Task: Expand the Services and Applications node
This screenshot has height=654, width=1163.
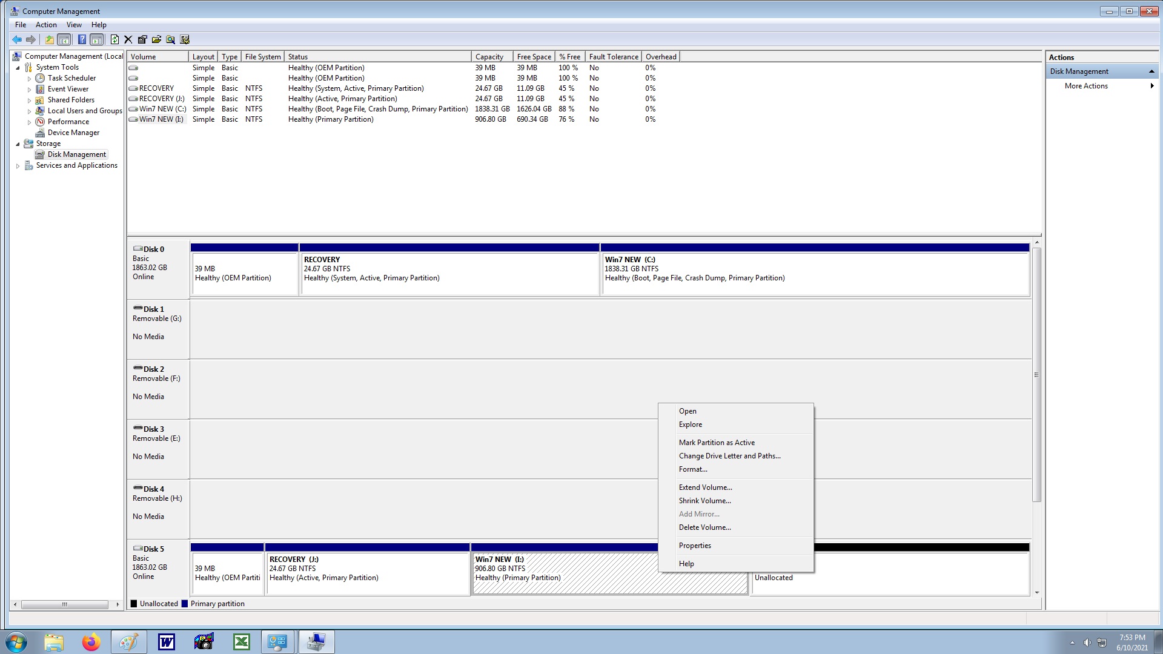Action: point(18,166)
